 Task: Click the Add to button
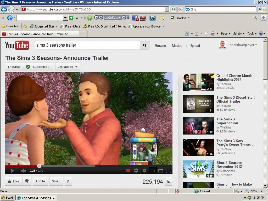(x=40, y=181)
